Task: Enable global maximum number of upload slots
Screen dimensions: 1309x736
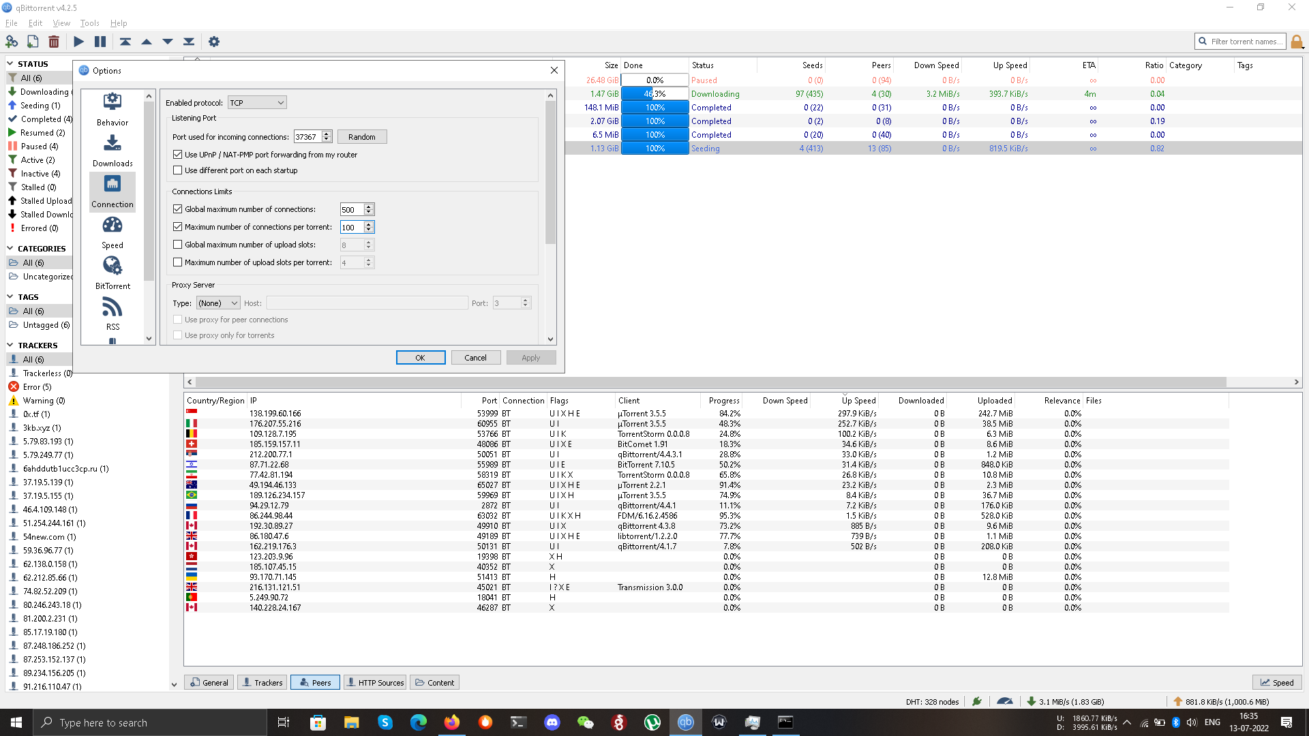Action: [178, 245]
